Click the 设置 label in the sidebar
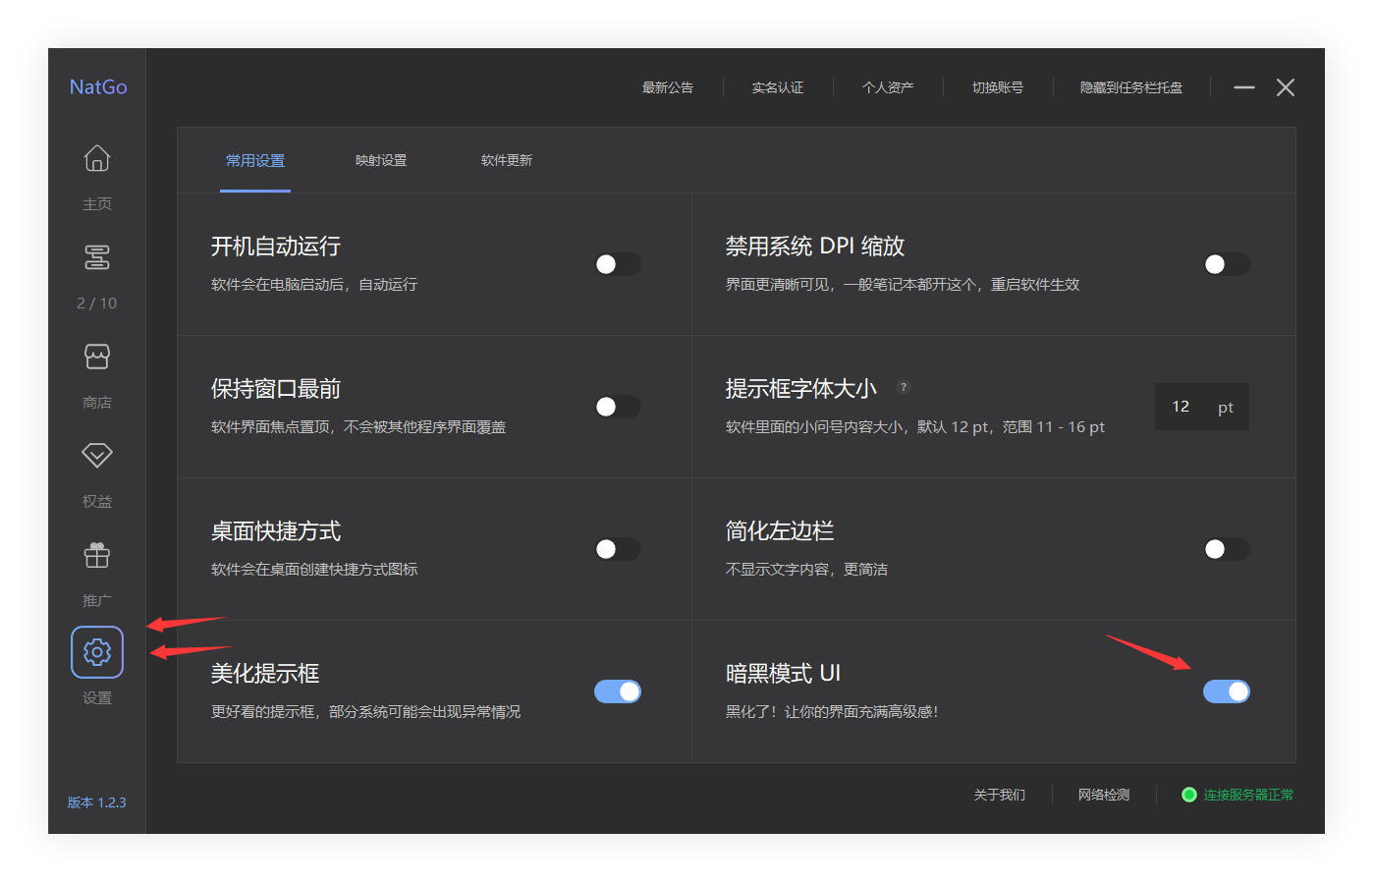The width and height of the screenshot is (1375, 884). (97, 698)
